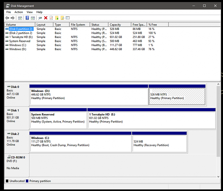Click volume icon beside Disk 2 partition 2

coord(7,33)
